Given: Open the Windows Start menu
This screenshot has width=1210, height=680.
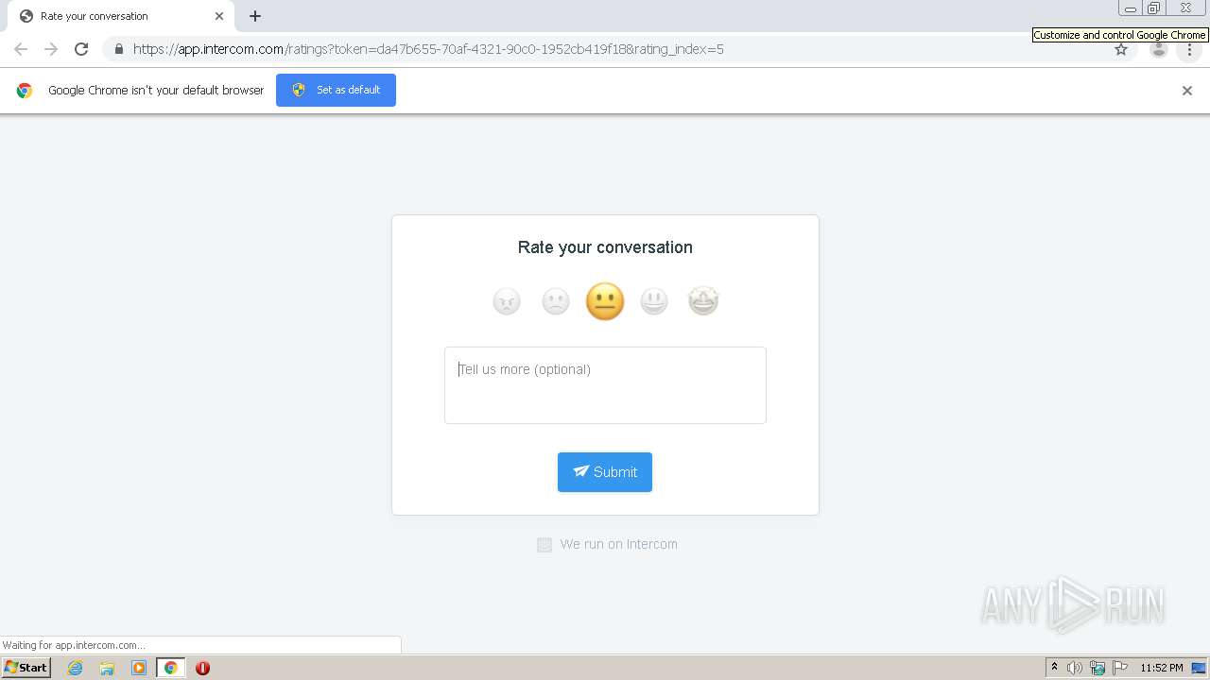Looking at the screenshot, I should (x=26, y=668).
